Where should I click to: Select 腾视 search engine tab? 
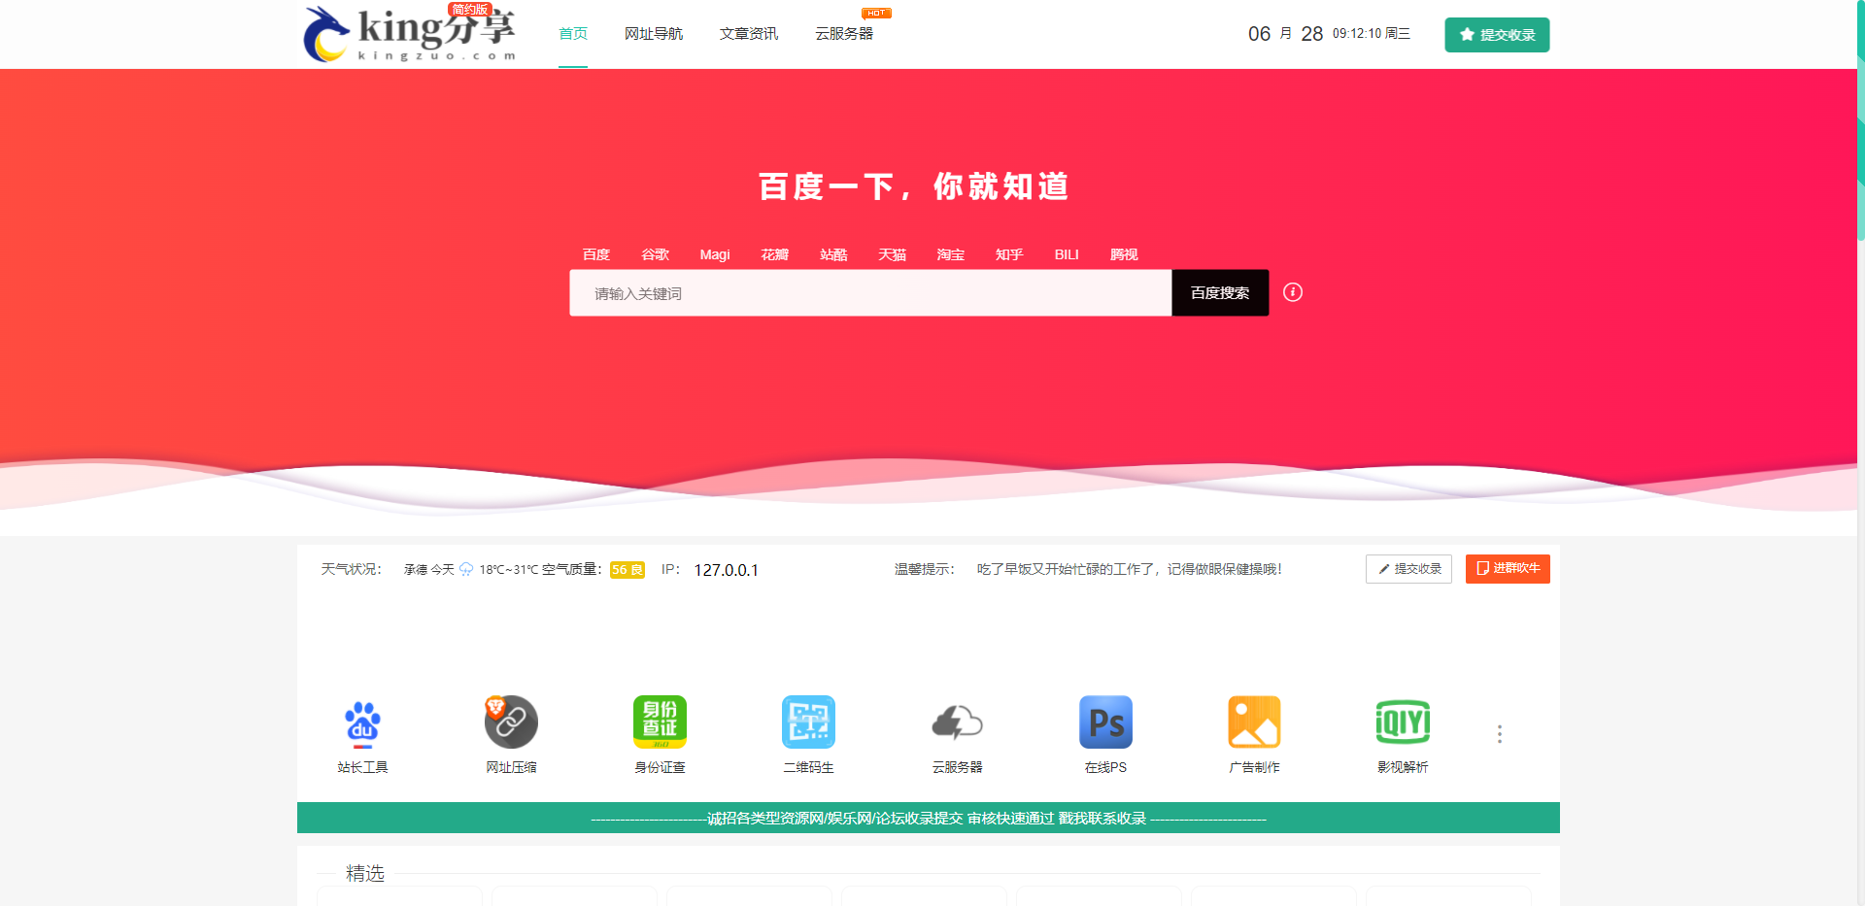(1124, 254)
